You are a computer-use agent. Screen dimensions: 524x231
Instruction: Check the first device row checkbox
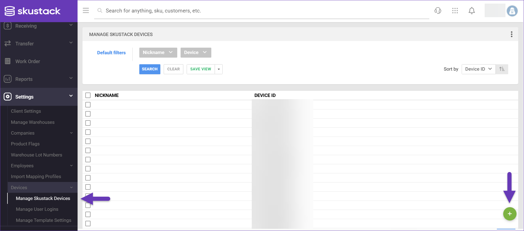point(88,105)
